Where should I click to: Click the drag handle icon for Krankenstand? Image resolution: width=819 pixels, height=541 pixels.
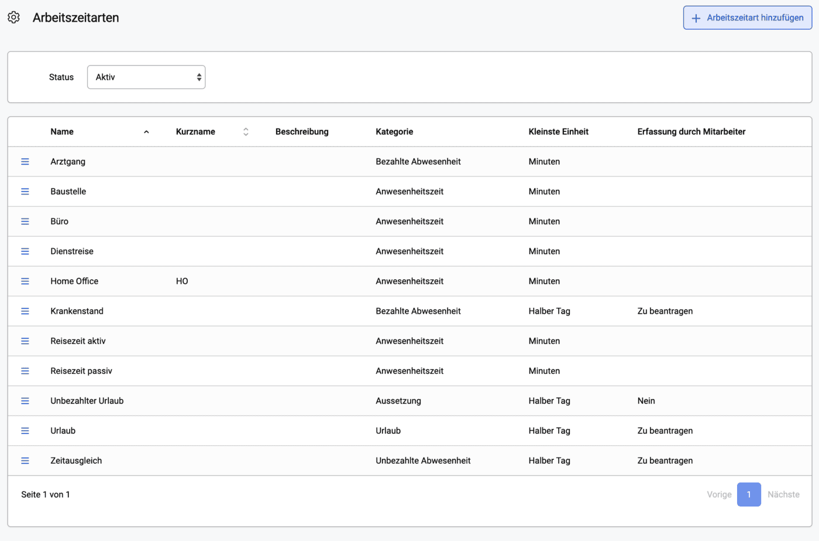(25, 311)
